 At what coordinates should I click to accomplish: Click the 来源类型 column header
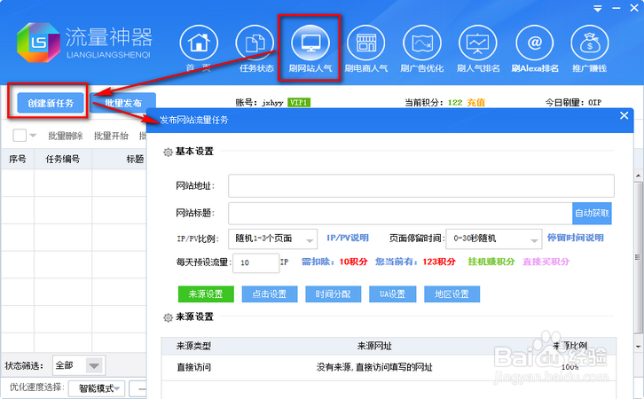pyautogui.click(x=193, y=346)
